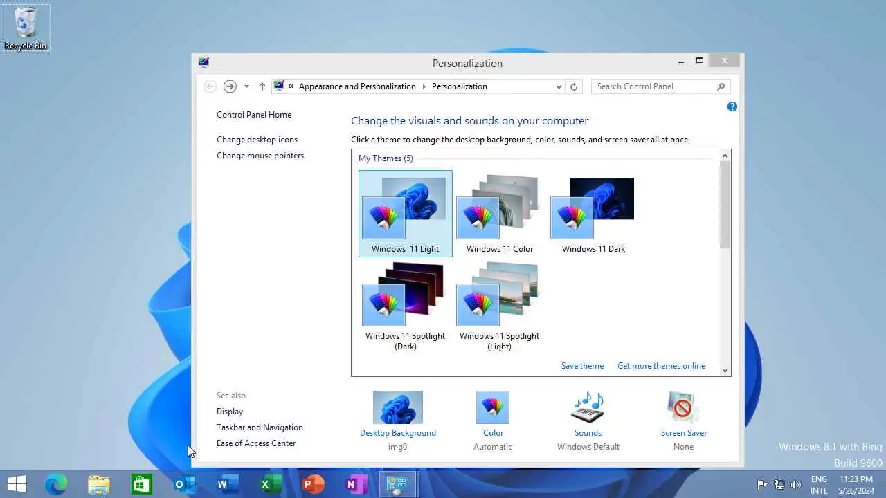Click the Help question mark icon
886x498 pixels.
click(x=732, y=107)
